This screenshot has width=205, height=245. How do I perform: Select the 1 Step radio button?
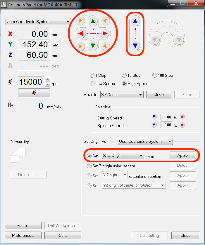point(92,75)
